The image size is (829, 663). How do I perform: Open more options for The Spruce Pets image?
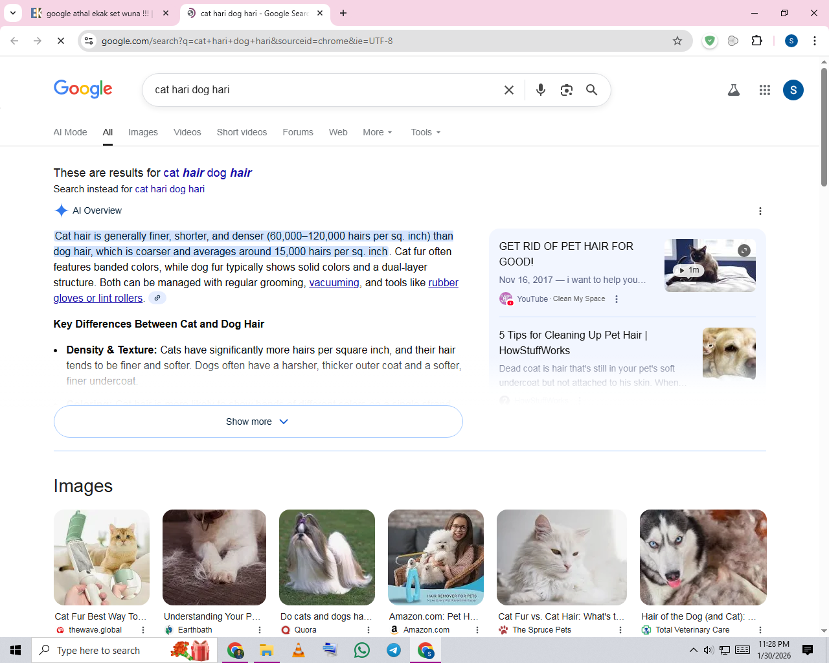click(x=620, y=630)
